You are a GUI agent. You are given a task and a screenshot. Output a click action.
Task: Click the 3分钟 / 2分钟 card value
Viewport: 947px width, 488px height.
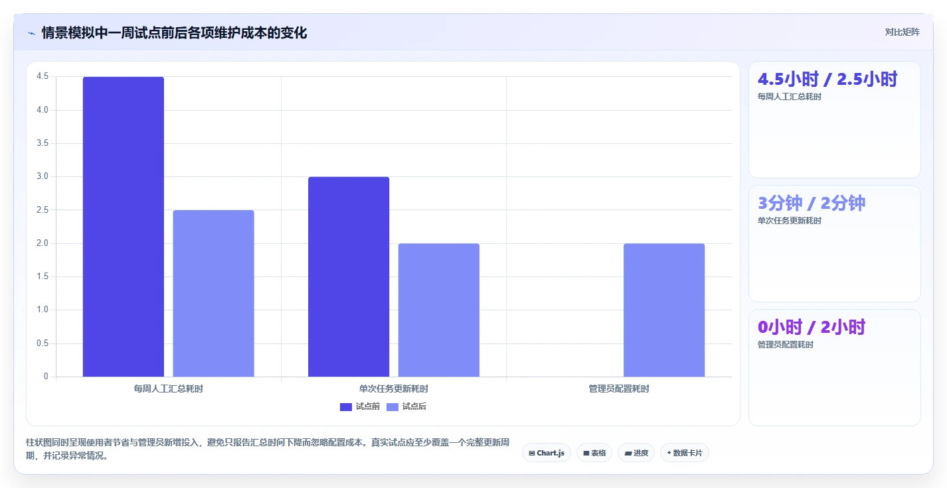(812, 203)
